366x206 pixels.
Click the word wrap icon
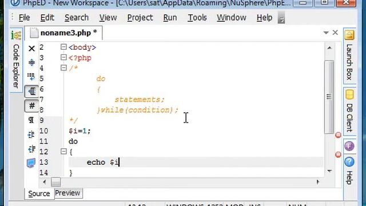pos(31,77)
